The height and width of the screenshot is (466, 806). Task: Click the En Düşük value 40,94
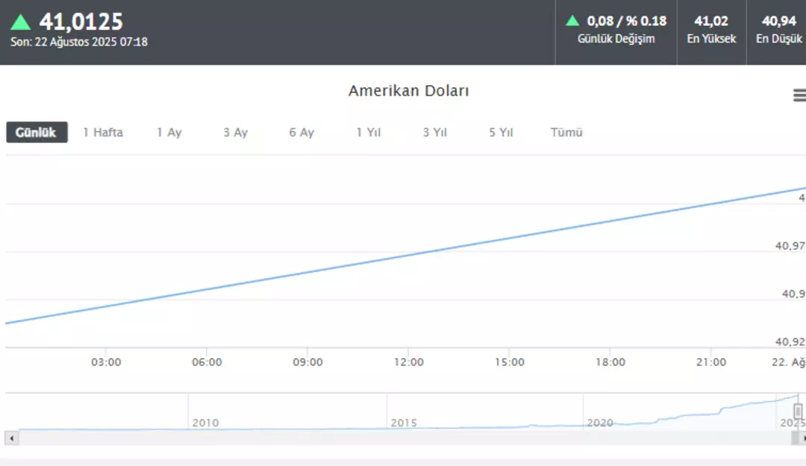coord(778,21)
